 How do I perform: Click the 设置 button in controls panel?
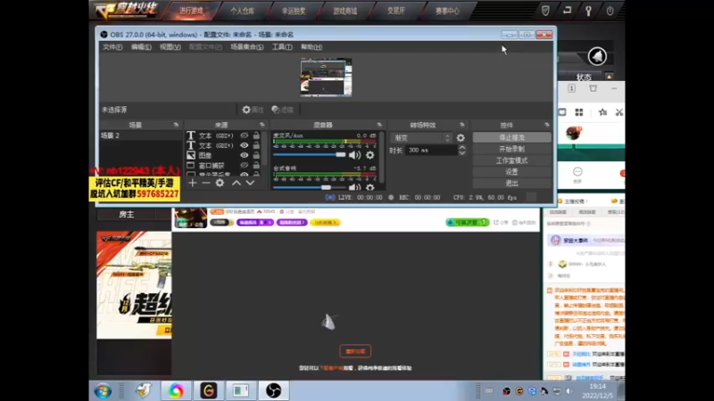coord(511,172)
